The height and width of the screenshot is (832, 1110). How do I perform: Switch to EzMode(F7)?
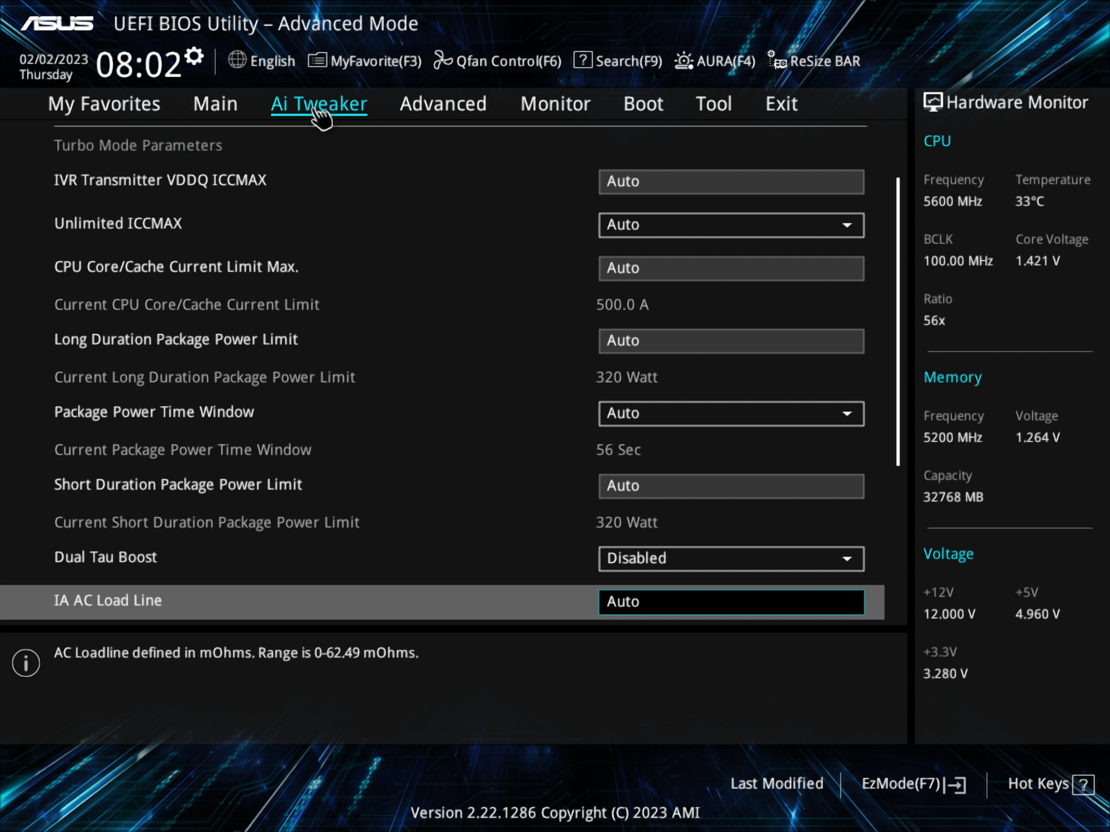pyautogui.click(x=914, y=784)
